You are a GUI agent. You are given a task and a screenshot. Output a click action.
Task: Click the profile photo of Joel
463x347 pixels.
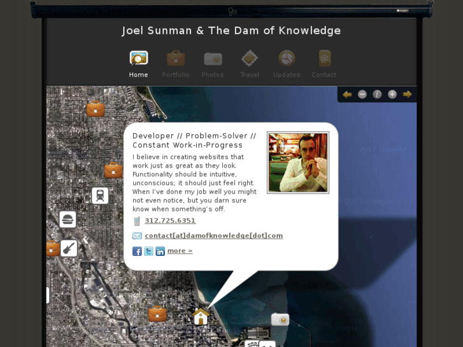[298, 163]
